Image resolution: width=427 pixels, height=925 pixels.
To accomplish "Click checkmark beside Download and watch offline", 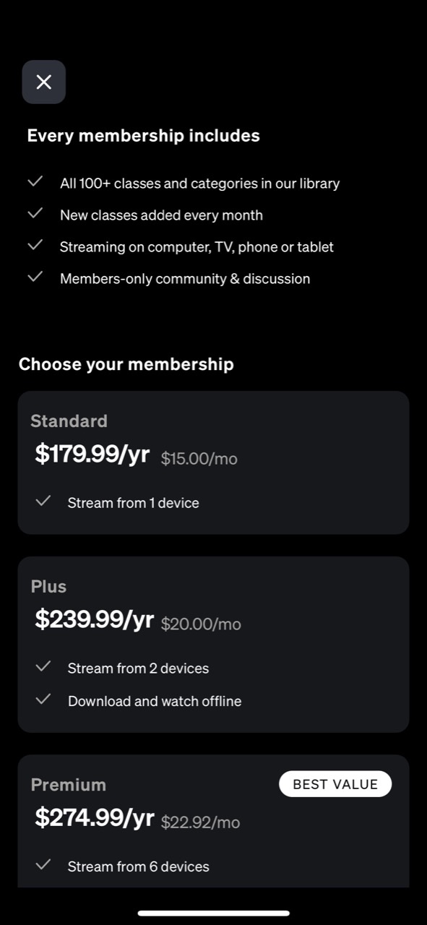I will (43, 699).
